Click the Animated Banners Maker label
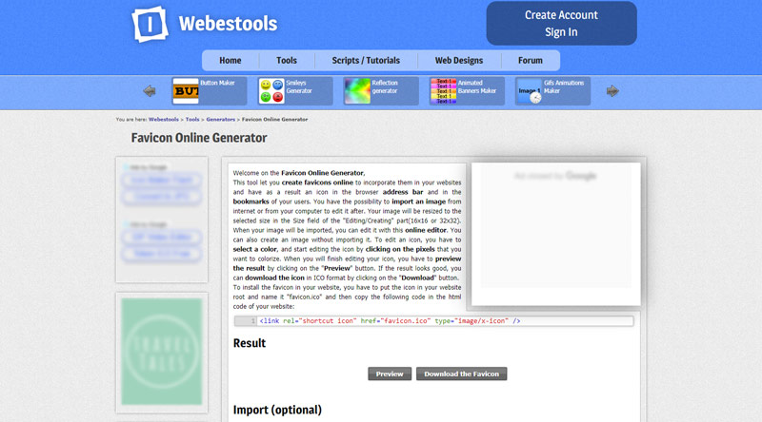This screenshot has width=762, height=422. tap(477, 86)
